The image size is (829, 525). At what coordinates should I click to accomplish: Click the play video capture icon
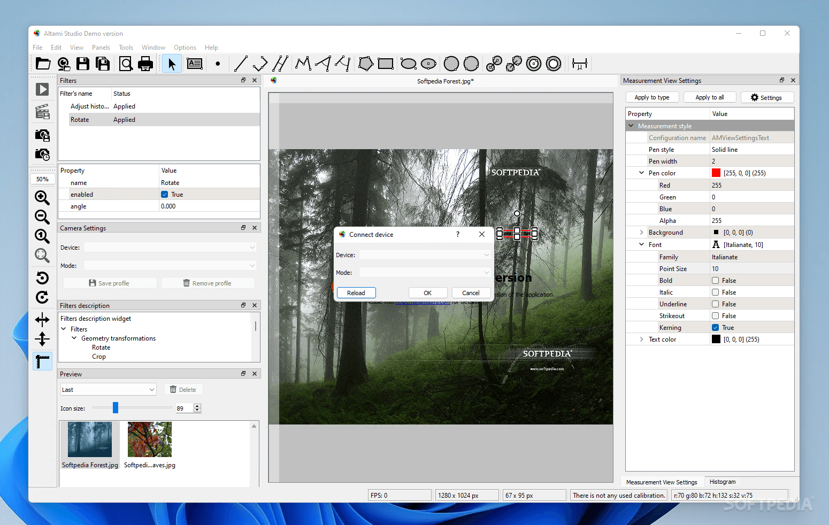point(42,89)
